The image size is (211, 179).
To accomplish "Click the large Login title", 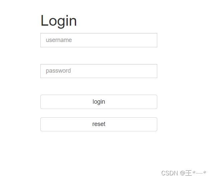I will (59, 21).
